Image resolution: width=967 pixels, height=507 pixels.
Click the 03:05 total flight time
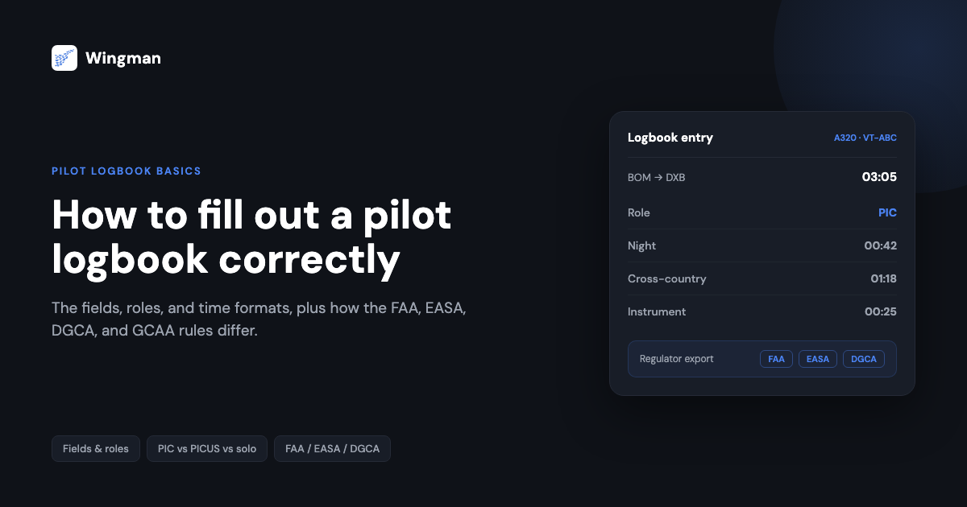[x=878, y=177]
